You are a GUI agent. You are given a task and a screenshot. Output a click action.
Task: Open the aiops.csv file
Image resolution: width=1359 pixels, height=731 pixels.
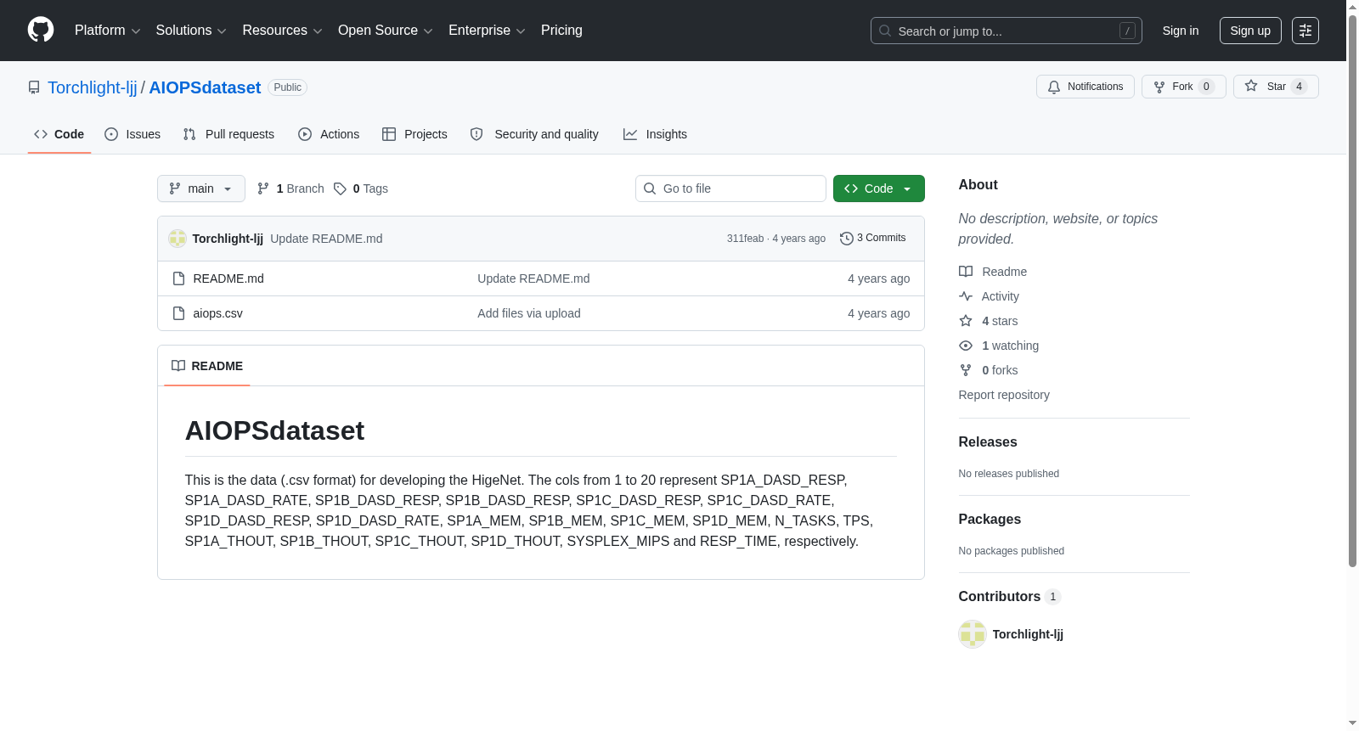[217, 313]
